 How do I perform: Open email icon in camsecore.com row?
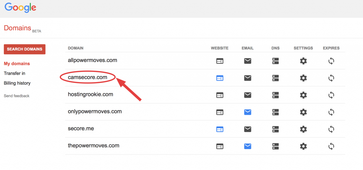[248, 78]
